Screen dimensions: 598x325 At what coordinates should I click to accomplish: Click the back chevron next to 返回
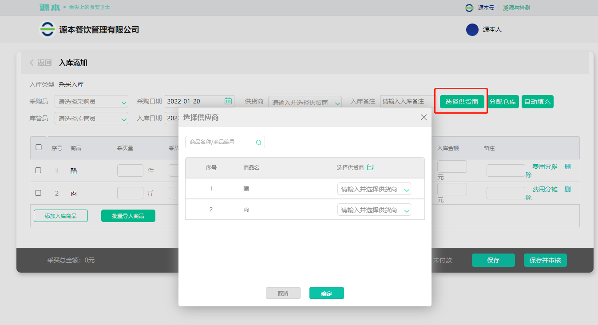(x=32, y=63)
